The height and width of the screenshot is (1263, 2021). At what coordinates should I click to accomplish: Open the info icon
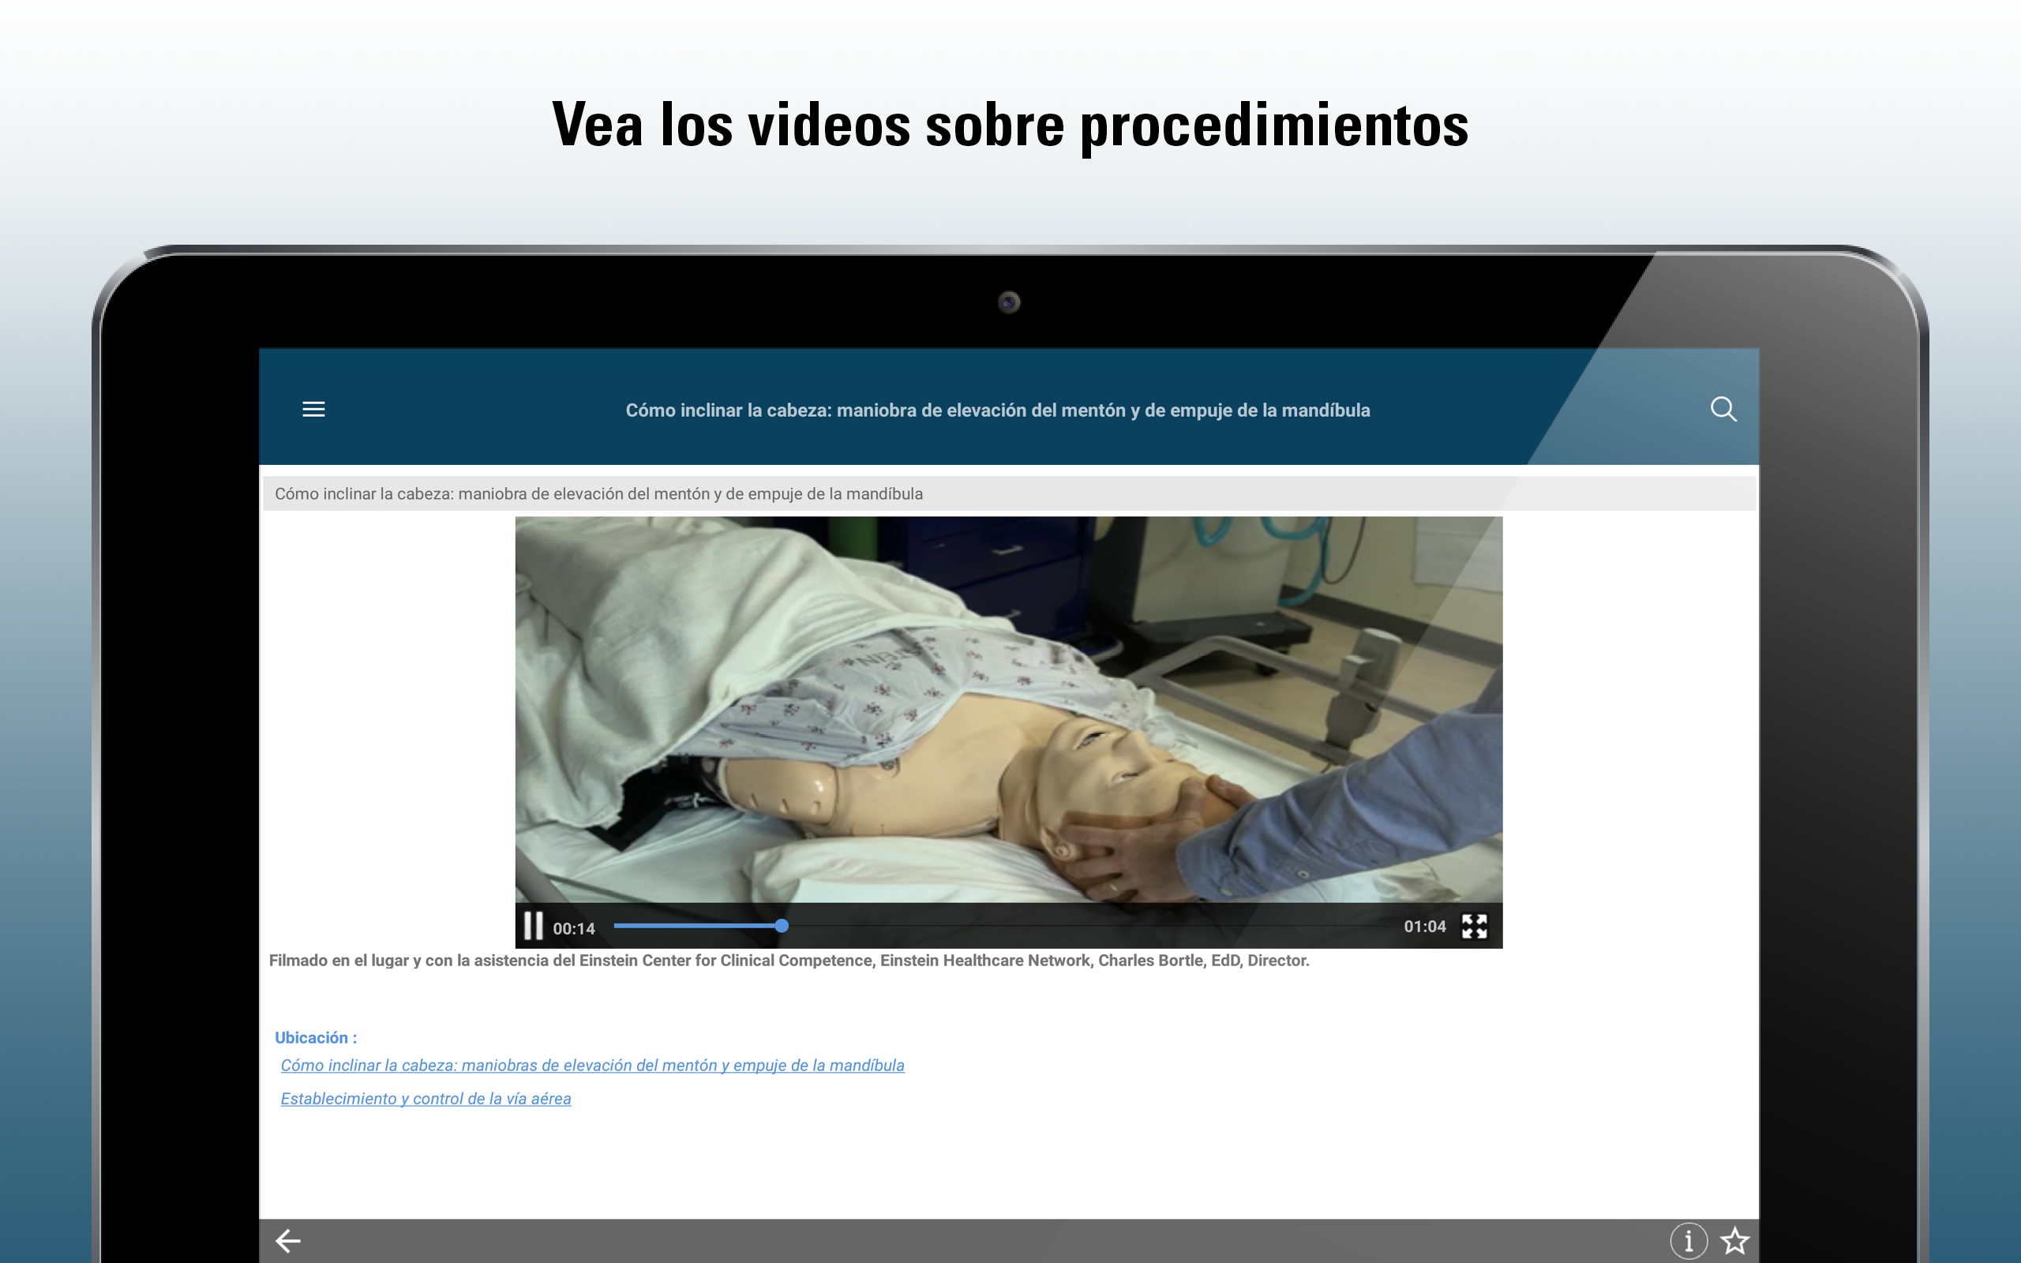coord(1688,1240)
